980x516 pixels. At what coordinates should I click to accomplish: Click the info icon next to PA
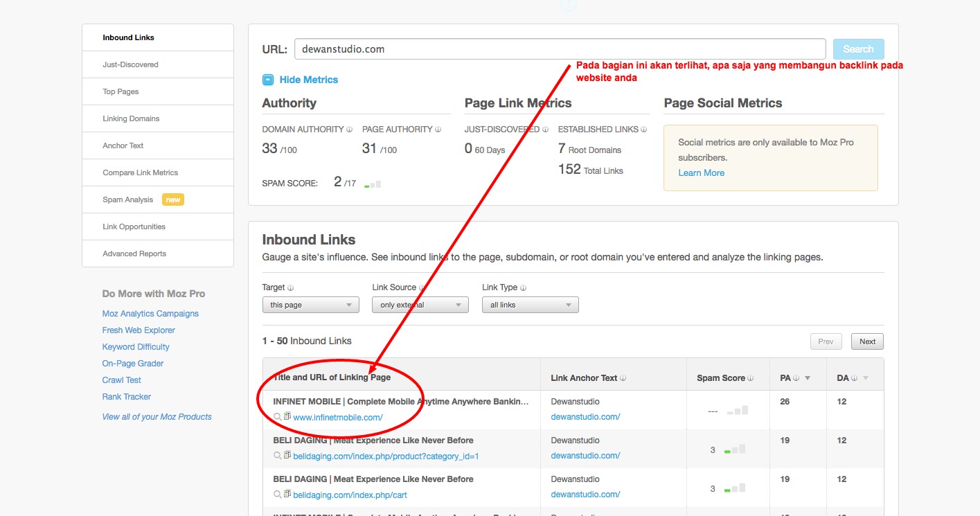coord(796,378)
